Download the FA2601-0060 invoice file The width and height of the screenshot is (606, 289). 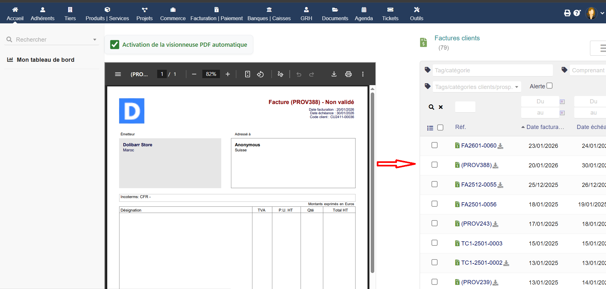tap(500, 146)
